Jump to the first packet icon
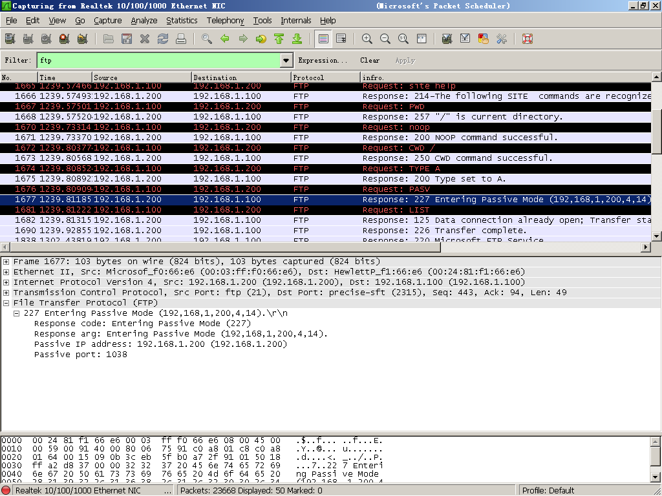The image size is (662, 496). (x=279, y=39)
